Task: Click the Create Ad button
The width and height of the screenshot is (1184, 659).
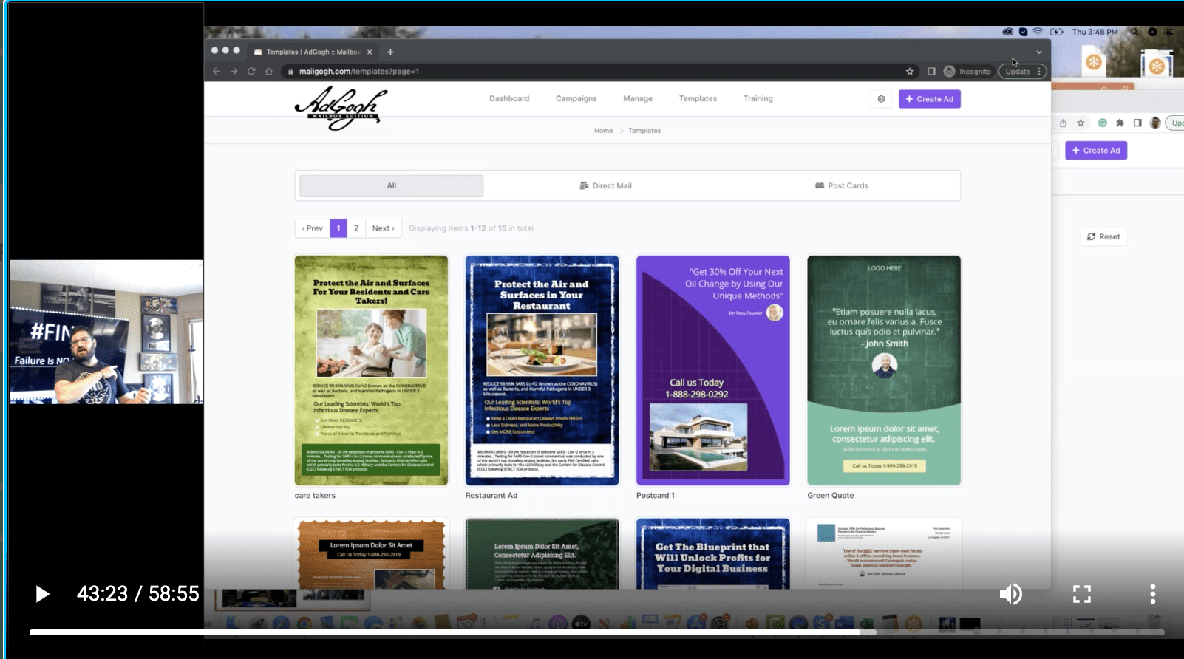Action: point(930,99)
